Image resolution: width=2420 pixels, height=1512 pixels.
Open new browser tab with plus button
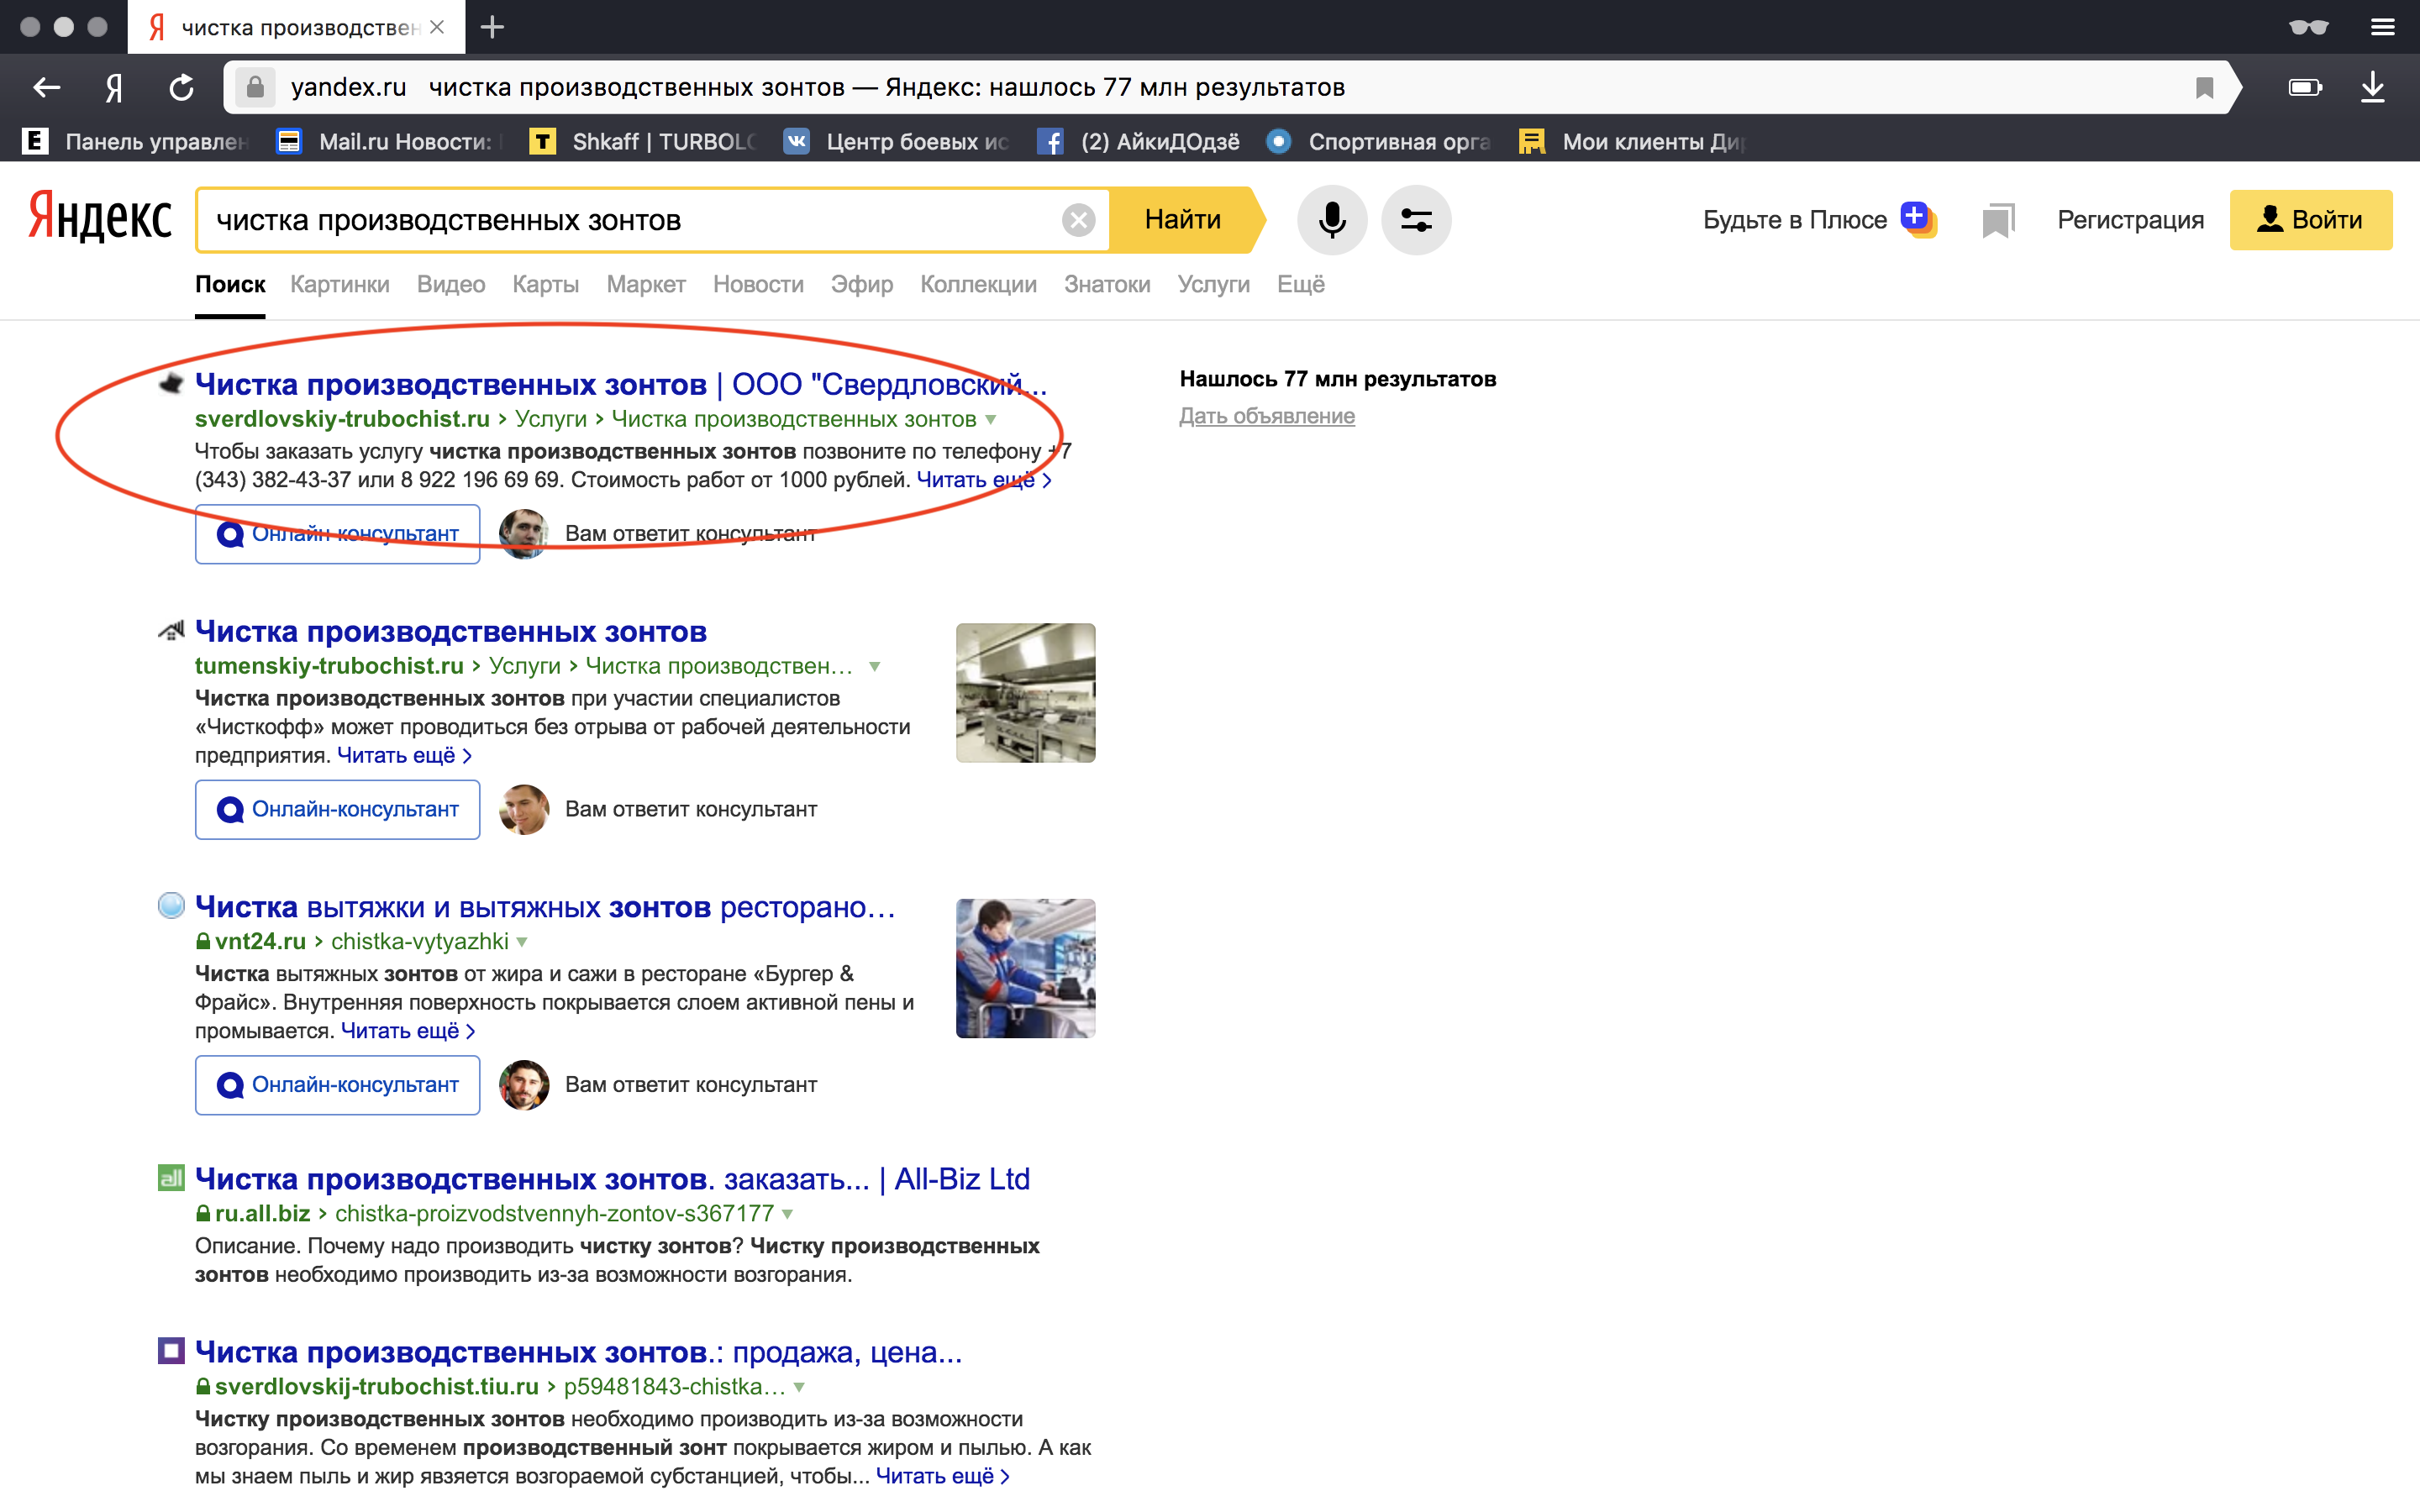pyautogui.click(x=492, y=27)
